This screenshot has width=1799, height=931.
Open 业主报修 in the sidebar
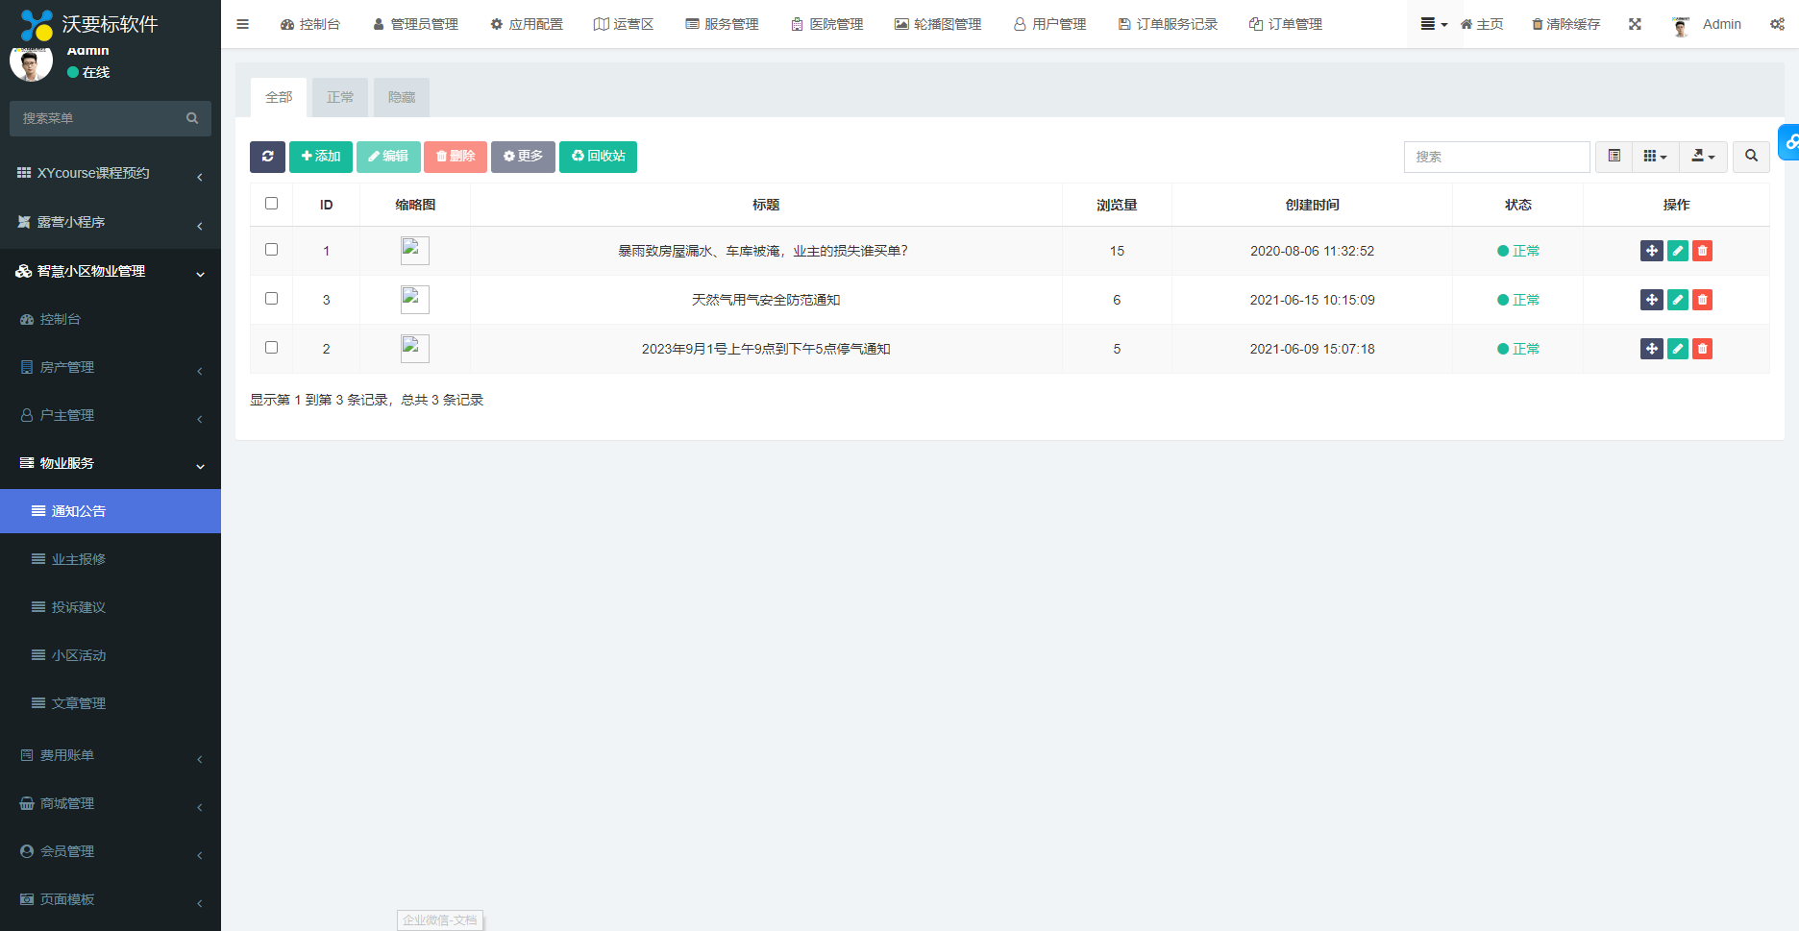[79, 559]
